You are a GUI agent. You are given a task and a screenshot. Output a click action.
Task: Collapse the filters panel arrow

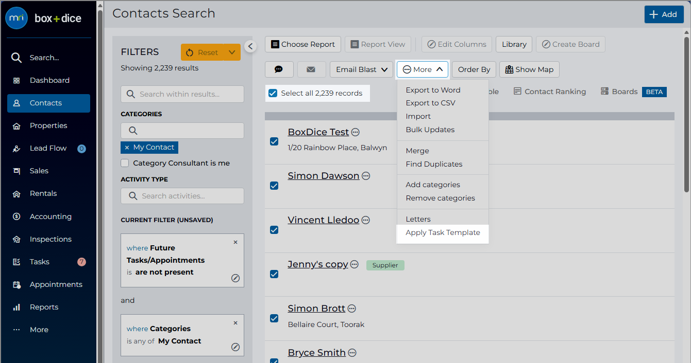(250, 46)
